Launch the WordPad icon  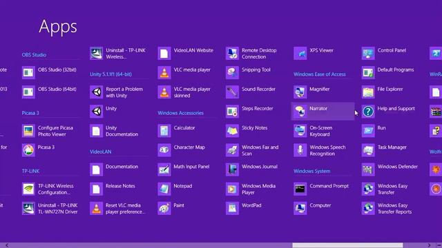[232, 208]
